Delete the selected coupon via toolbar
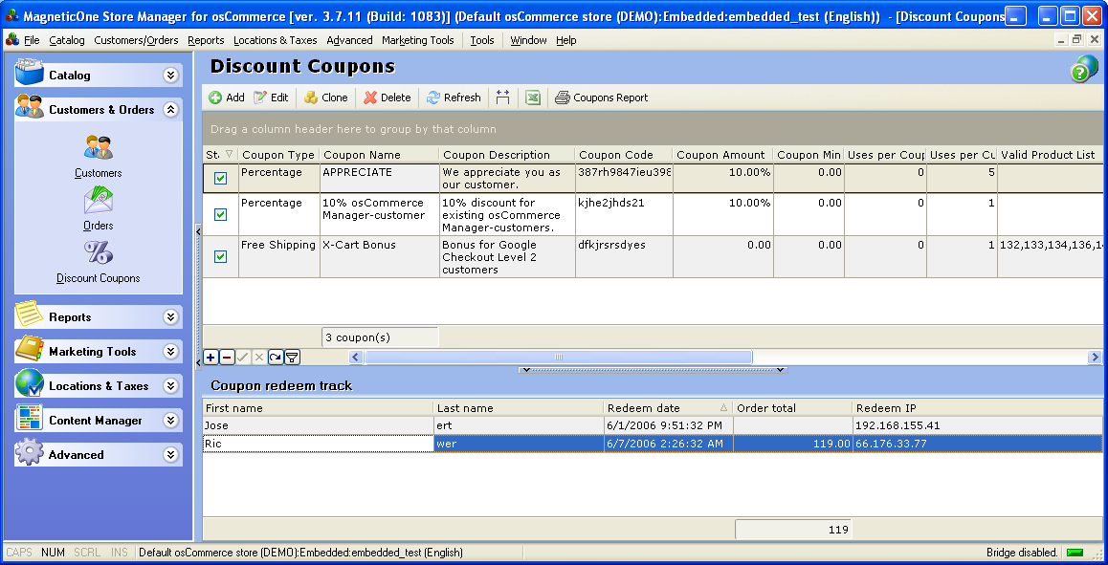 coord(388,98)
